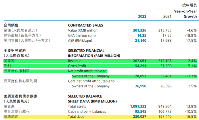This screenshot has height=120, width=199.
Task: Select the 2022 Revenue figure 207,061
Action: coord(140,61)
